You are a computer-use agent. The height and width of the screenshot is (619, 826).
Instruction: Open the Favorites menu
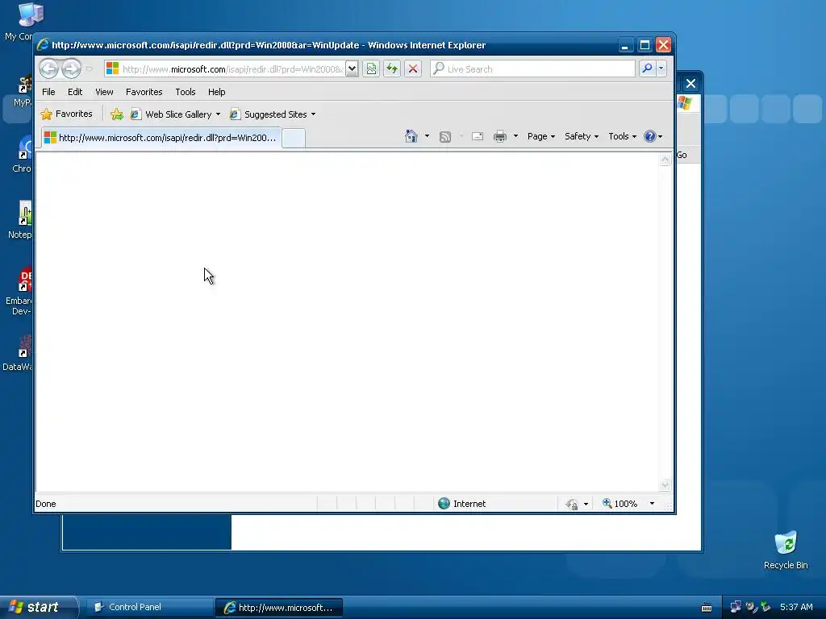pos(144,92)
